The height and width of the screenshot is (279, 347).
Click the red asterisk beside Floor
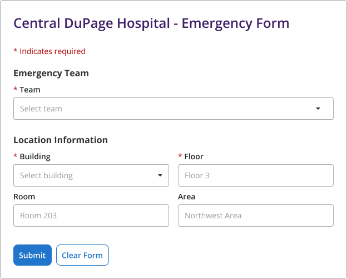(180, 156)
